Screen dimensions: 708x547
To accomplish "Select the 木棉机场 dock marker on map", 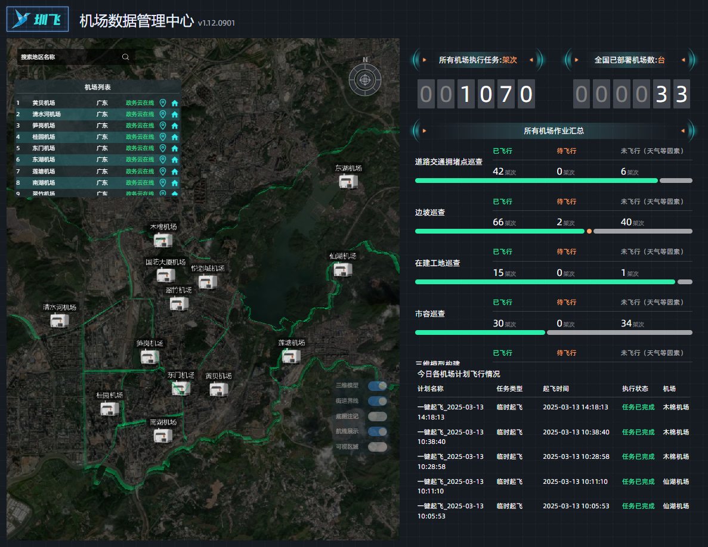I will tap(163, 240).
